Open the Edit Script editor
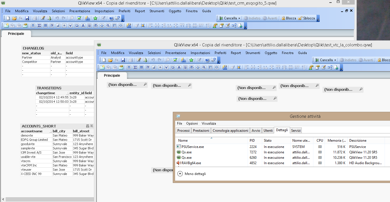 point(43,18)
